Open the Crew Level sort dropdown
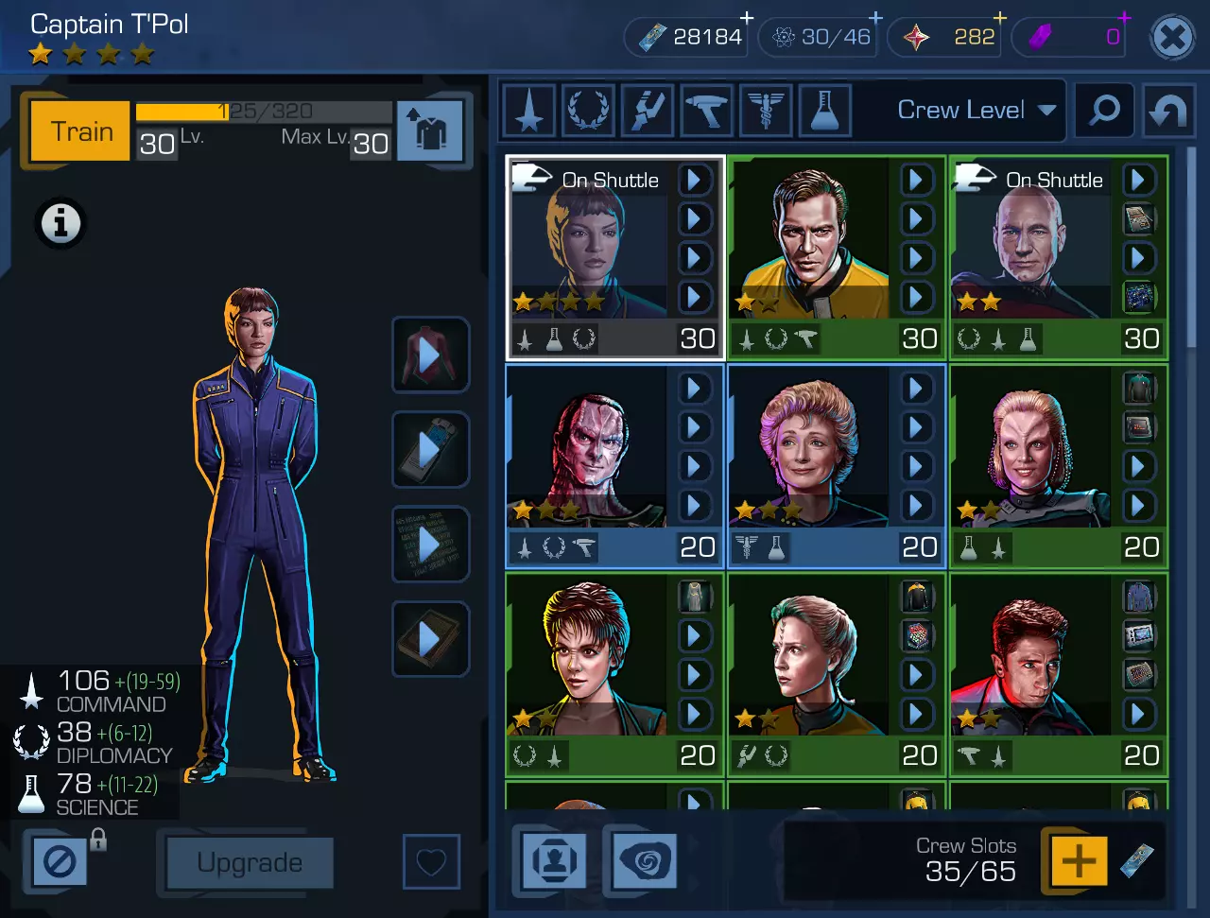This screenshot has width=1210, height=918. click(977, 111)
